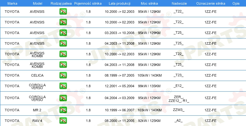
Task: Click the body code _E12_
Action: (x=179, y=86)
